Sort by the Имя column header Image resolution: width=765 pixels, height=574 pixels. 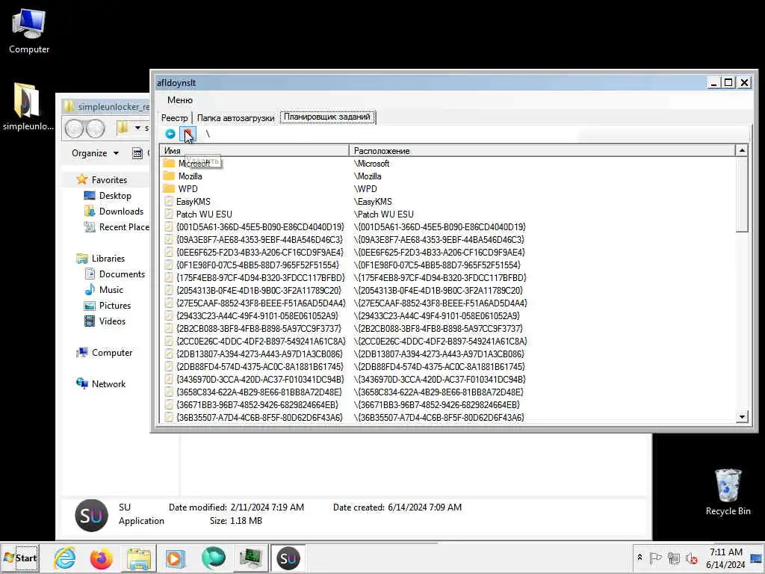(254, 151)
